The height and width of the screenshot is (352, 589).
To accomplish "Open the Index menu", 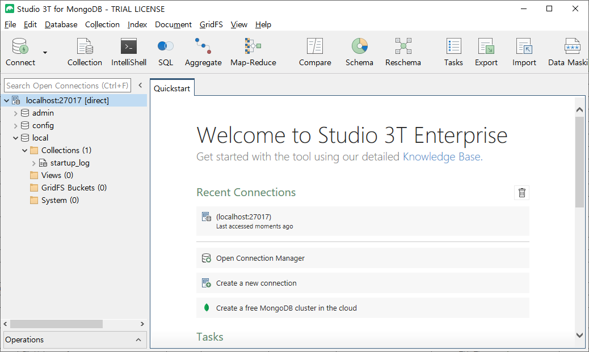I will point(137,24).
